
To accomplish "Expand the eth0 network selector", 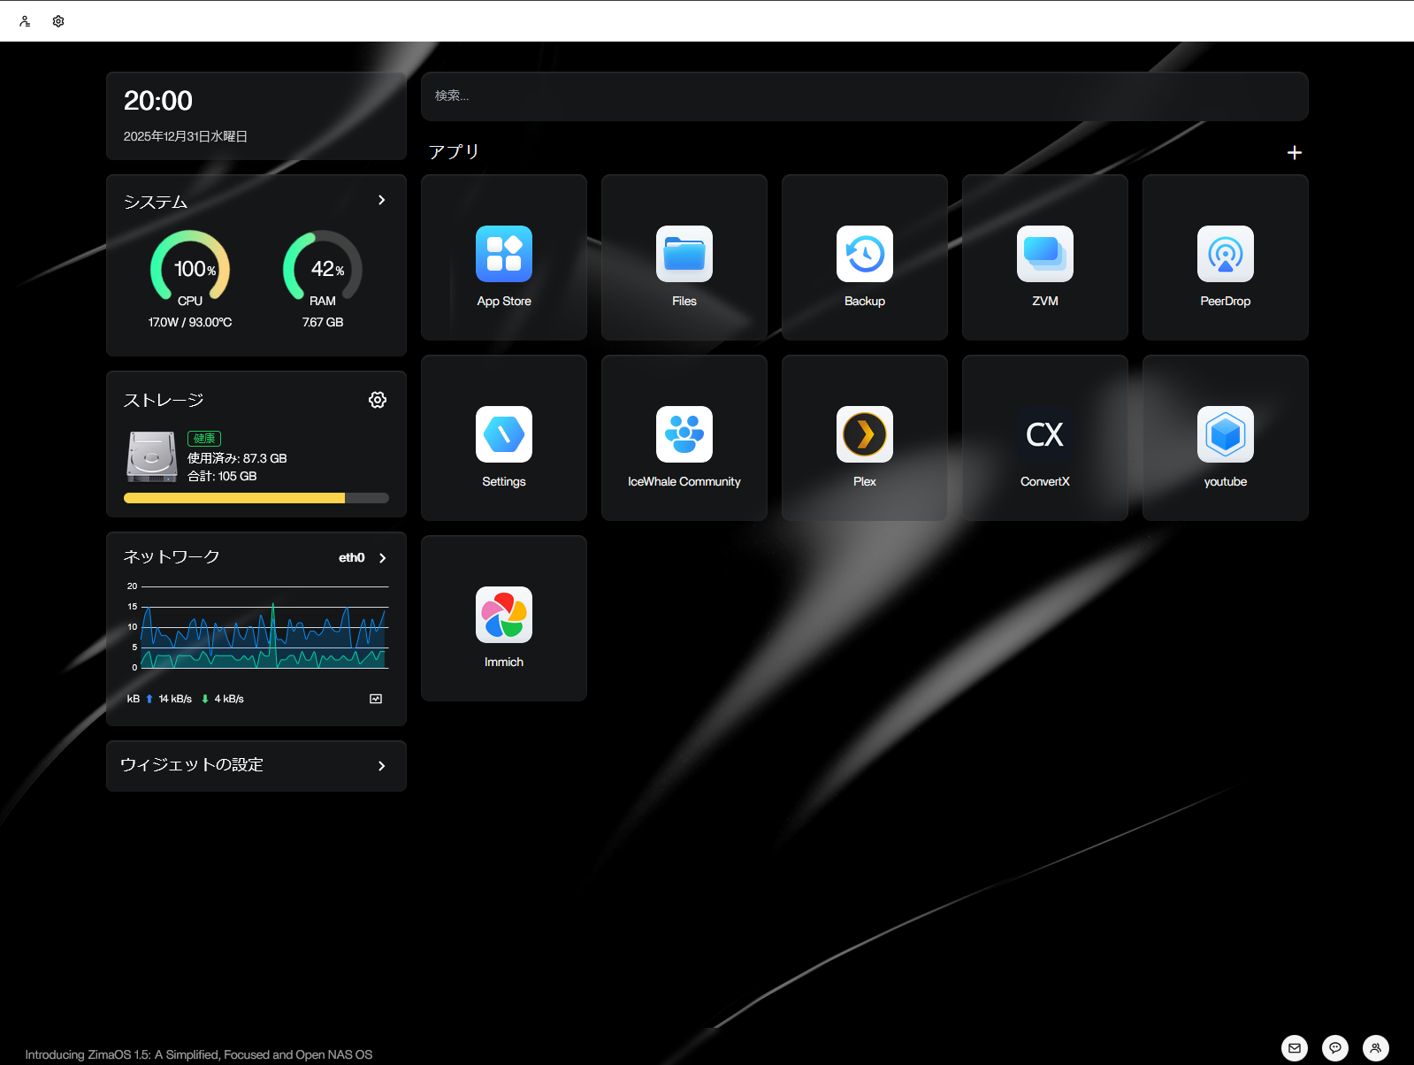I will (382, 558).
